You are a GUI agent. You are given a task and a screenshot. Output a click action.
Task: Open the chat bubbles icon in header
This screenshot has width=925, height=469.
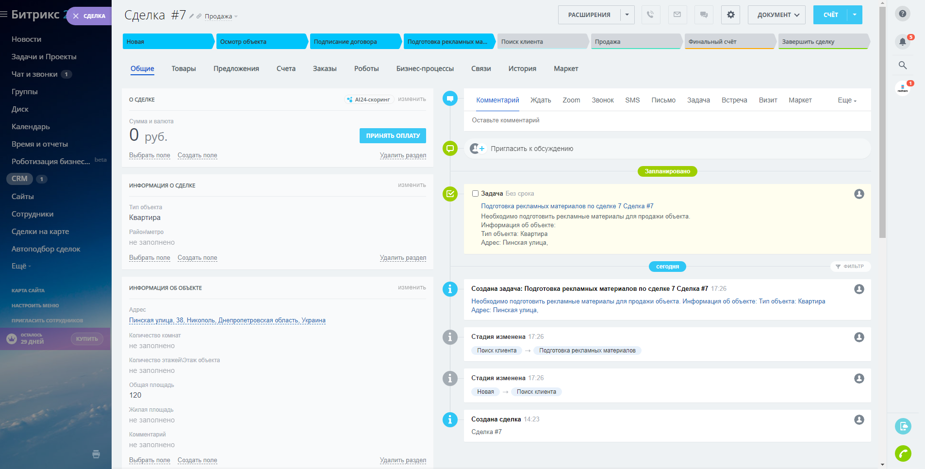coord(704,15)
